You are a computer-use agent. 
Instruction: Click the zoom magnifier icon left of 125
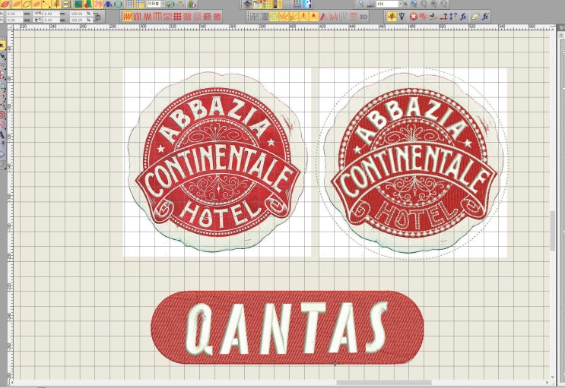pyautogui.click(x=360, y=4)
